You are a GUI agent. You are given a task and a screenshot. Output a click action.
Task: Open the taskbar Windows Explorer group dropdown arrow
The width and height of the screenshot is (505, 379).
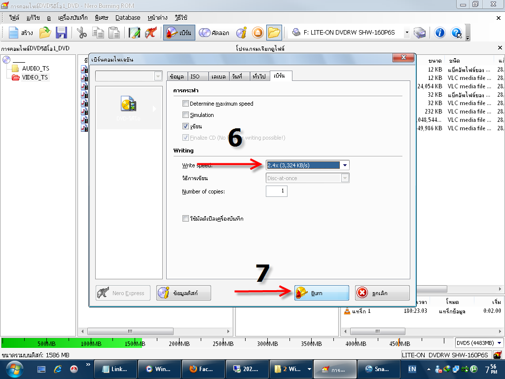click(x=309, y=369)
